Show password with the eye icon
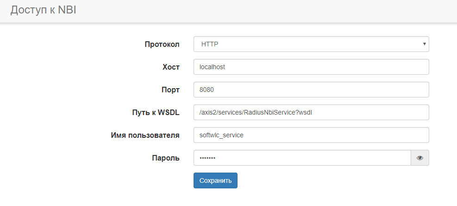The width and height of the screenshot is (457, 206). coord(420,158)
